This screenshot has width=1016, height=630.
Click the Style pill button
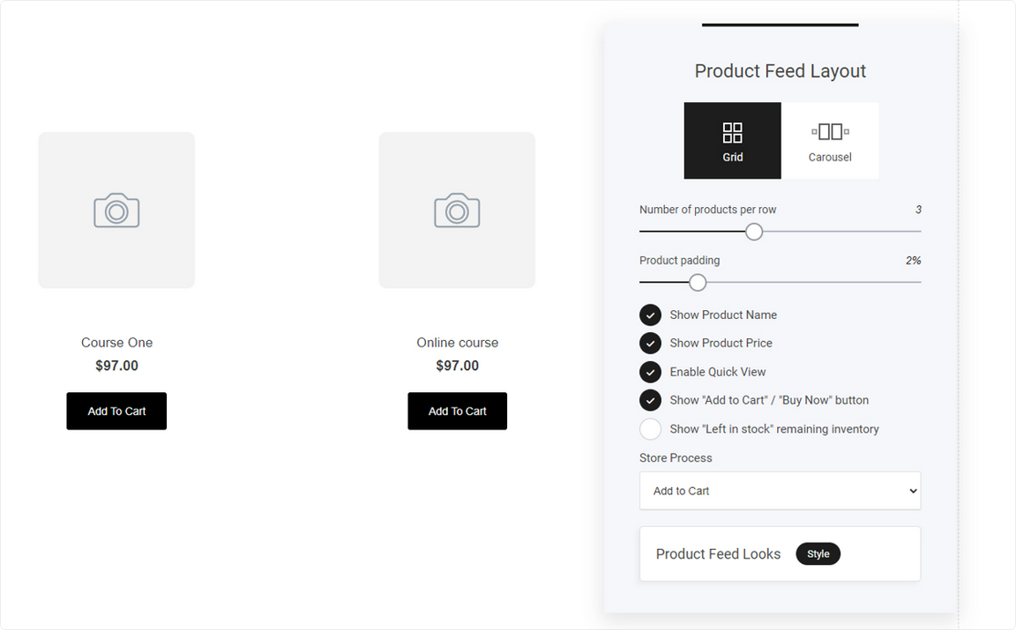point(818,553)
